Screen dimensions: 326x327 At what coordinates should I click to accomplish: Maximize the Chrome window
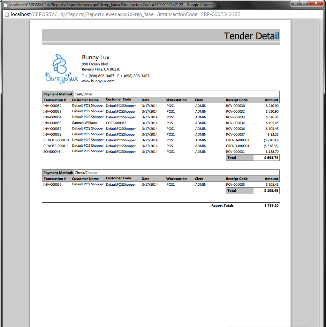(x=304, y=3)
